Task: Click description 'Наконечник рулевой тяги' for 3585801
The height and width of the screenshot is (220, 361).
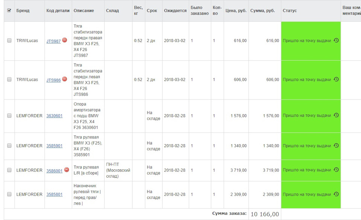Action: 87,194
